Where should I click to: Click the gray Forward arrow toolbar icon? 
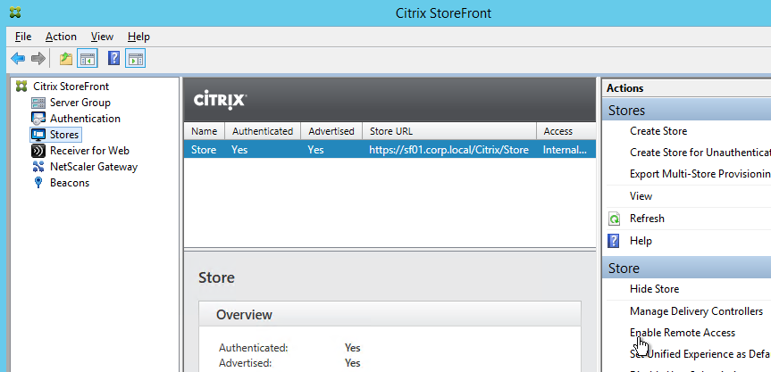(38, 59)
